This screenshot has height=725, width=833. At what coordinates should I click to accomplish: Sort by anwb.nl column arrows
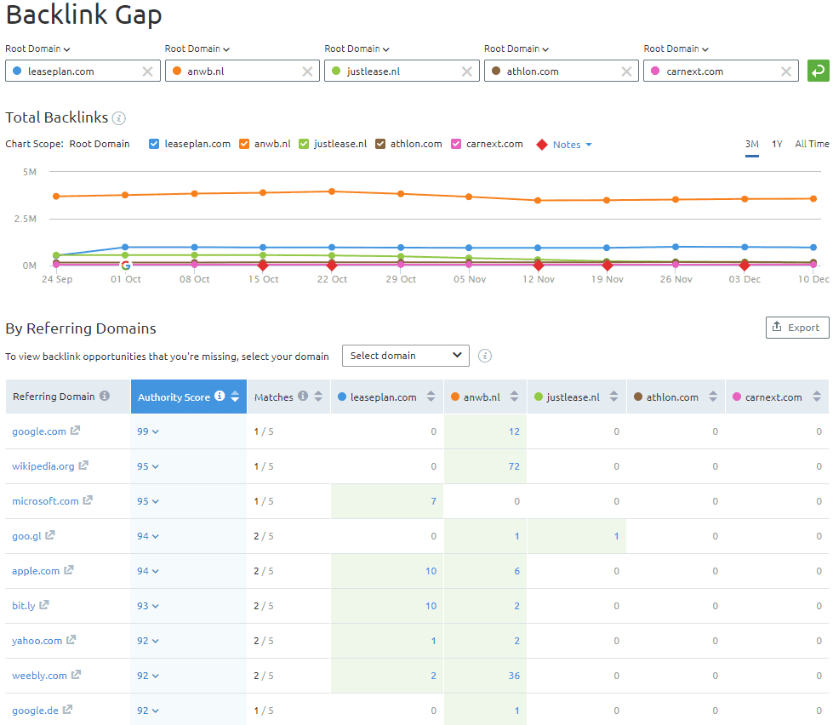(514, 397)
